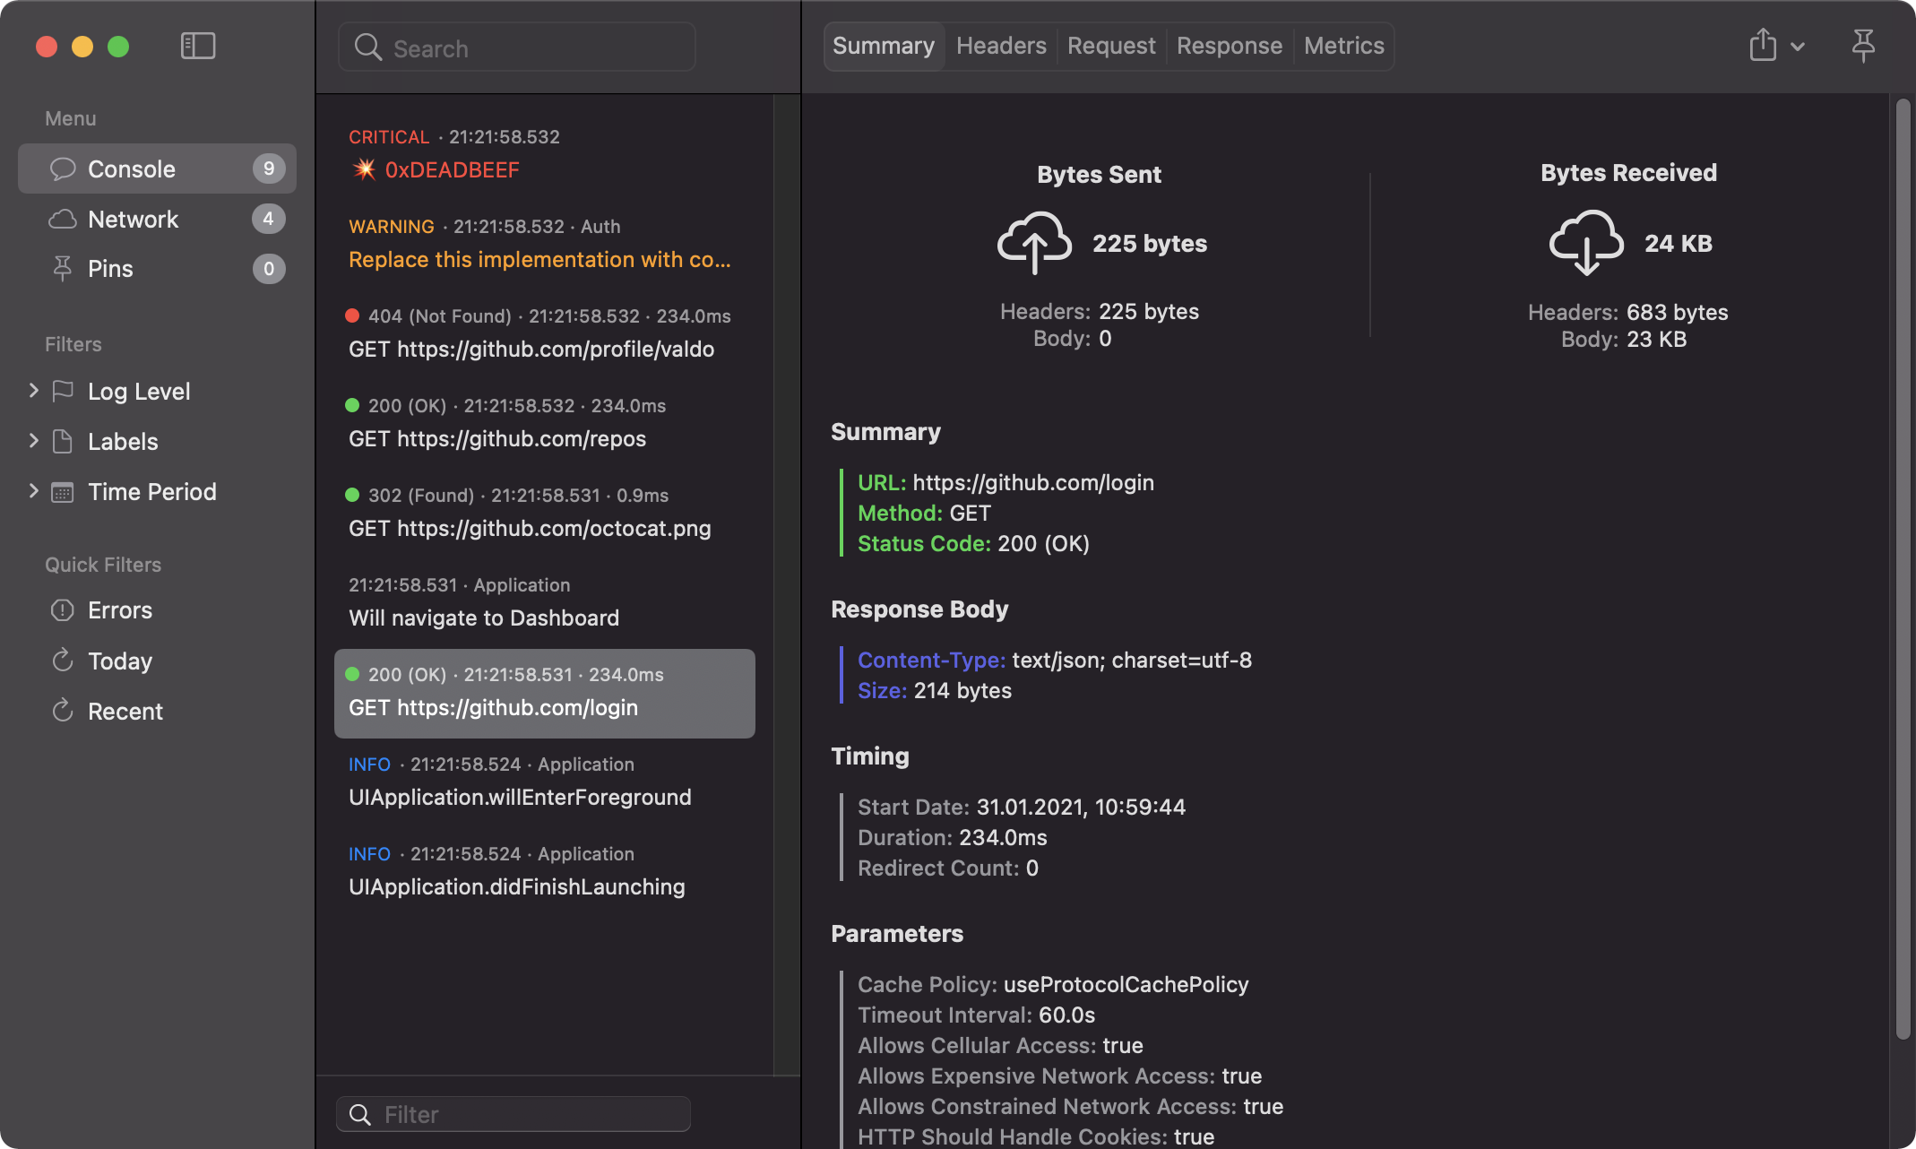This screenshot has height=1149, width=1916.
Task: Click Duration 234.0ms in Timing
Action: click(953, 837)
